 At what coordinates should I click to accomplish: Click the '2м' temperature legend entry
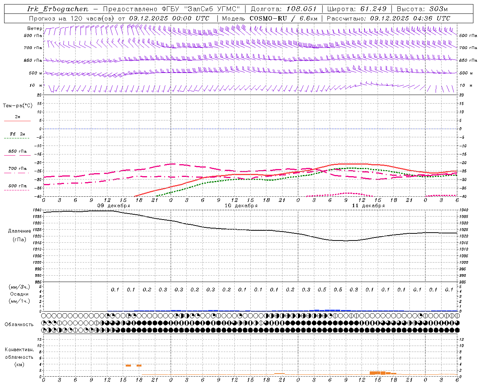(18, 117)
